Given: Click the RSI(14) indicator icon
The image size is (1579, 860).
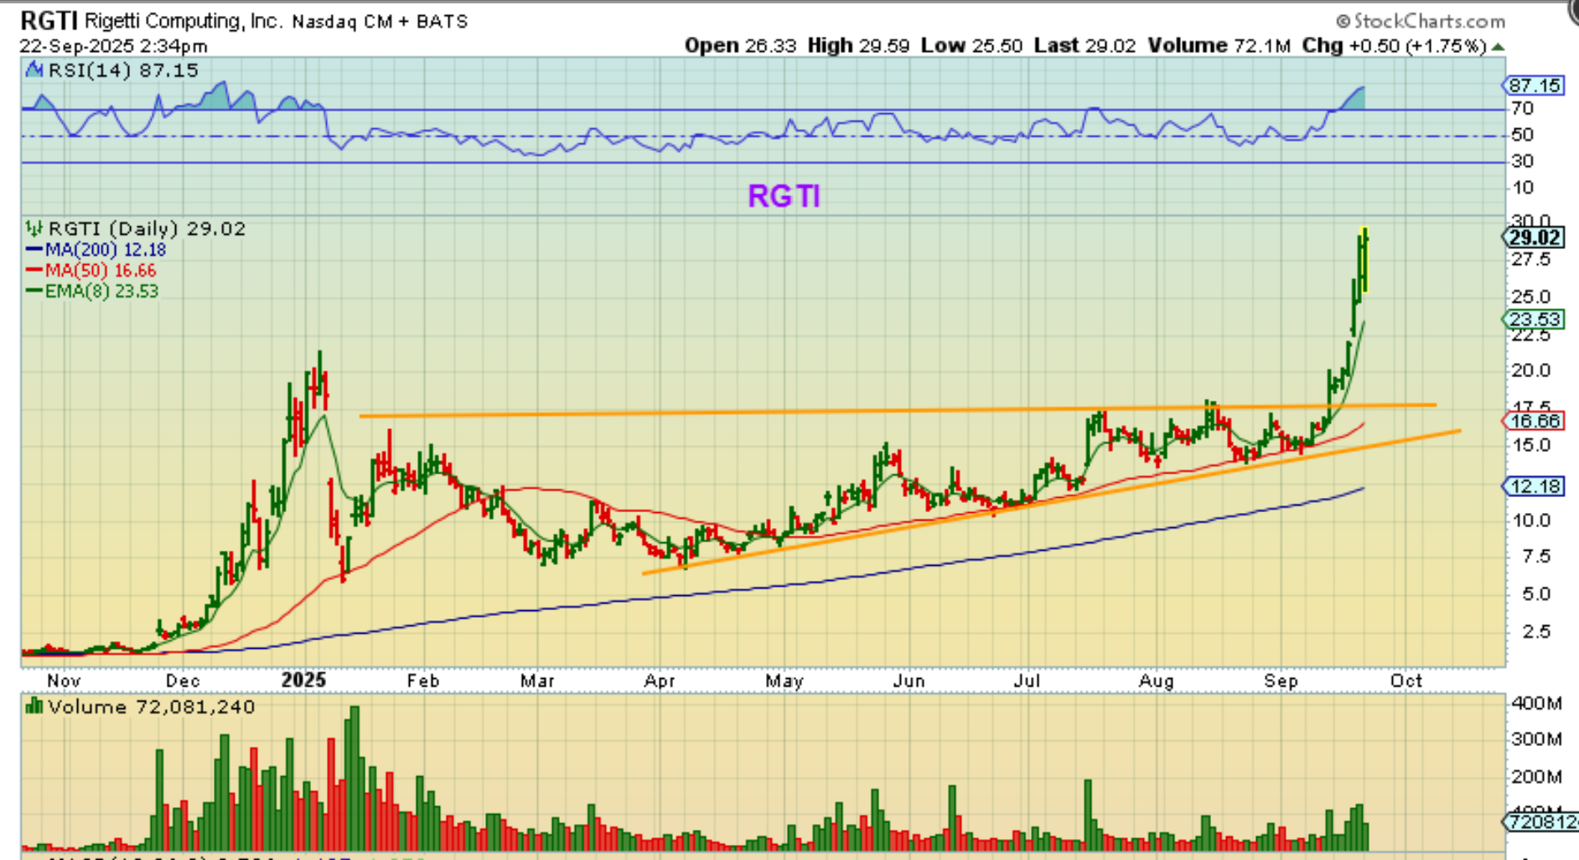Looking at the screenshot, I should point(34,70).
